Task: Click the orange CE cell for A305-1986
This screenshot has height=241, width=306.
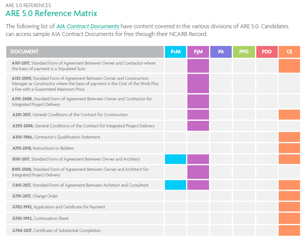Action: [289, 137]
